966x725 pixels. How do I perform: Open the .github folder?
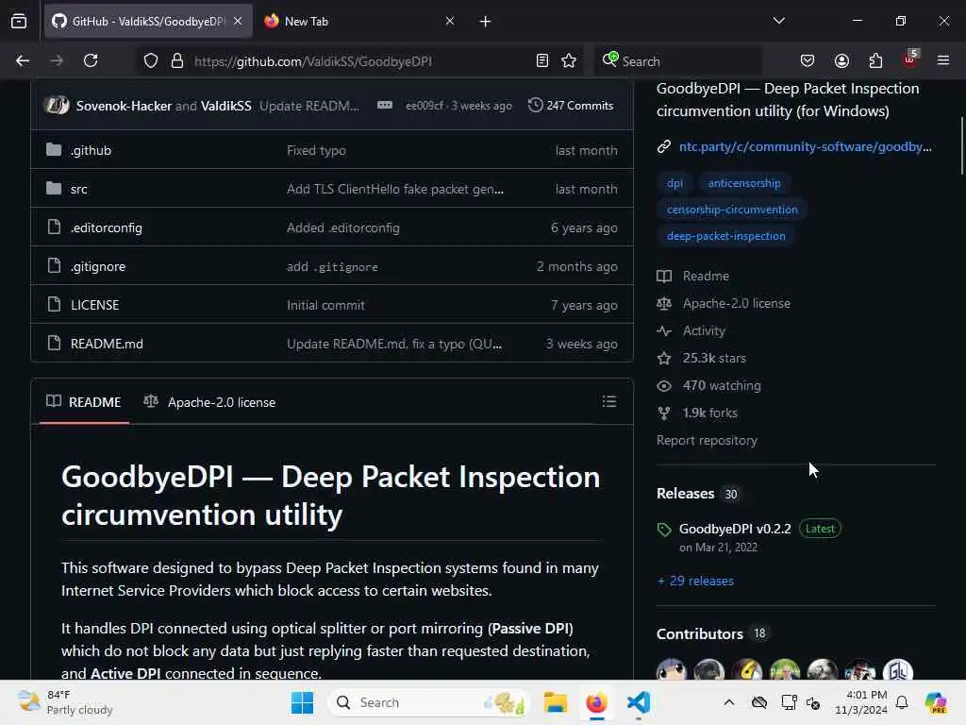coord(91,150)
